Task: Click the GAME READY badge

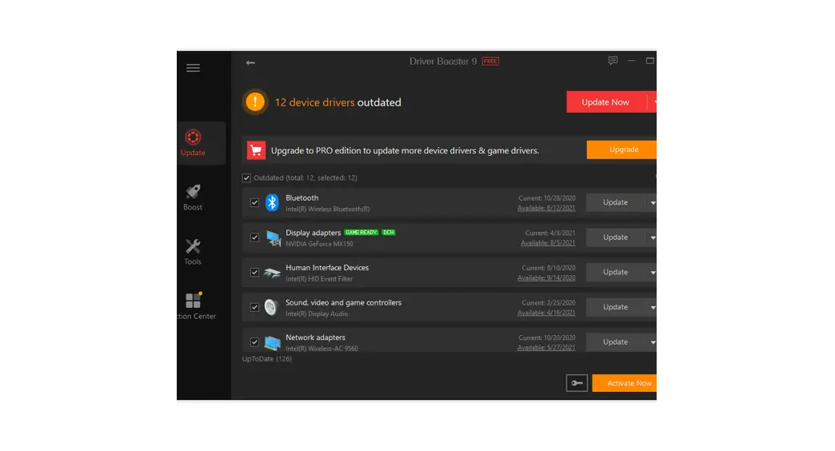Action: (361, 232)
